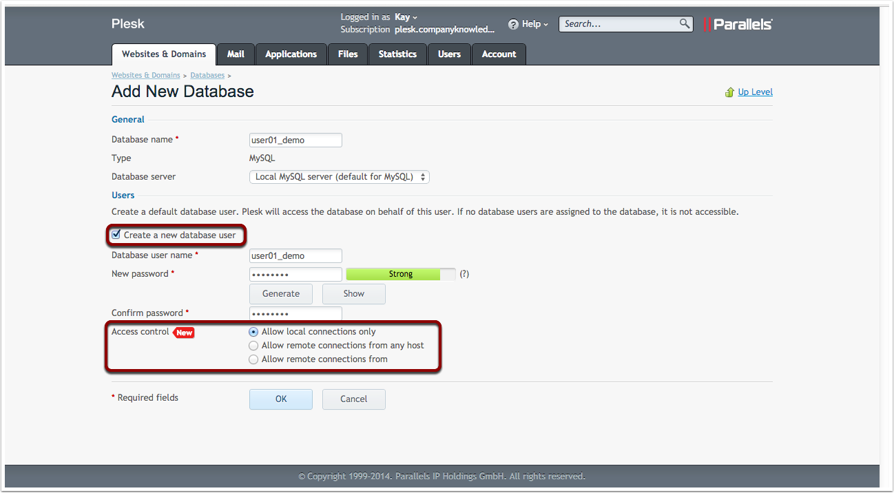Switch to the Websites & Domains tab
Image resolution: width=894 pixels, height=493 pixels.
click(164, 54)
